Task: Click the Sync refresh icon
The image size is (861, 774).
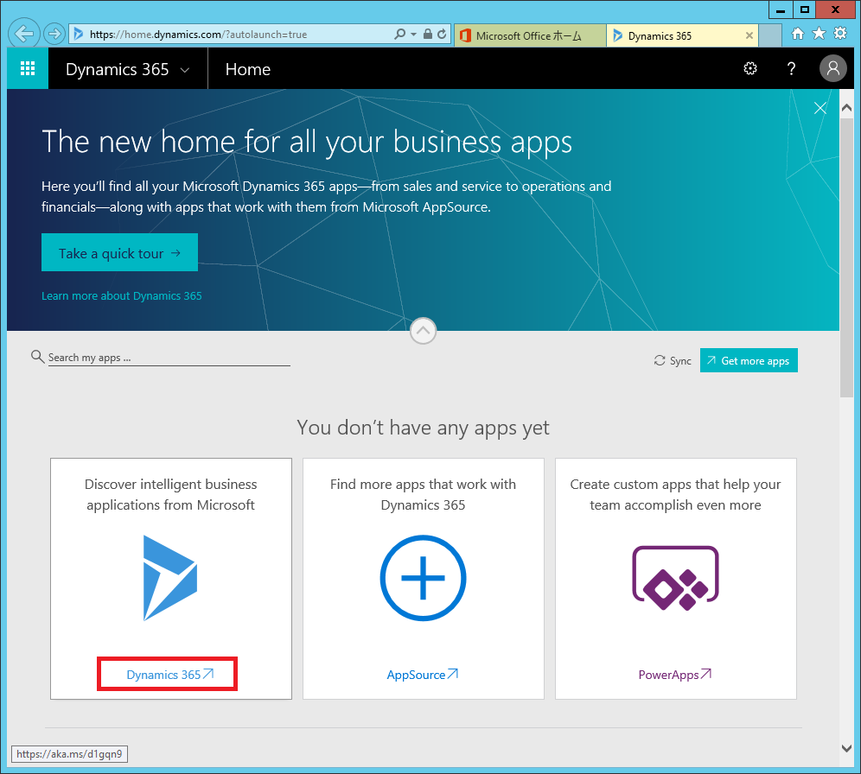Action: [x=660, y=360]
